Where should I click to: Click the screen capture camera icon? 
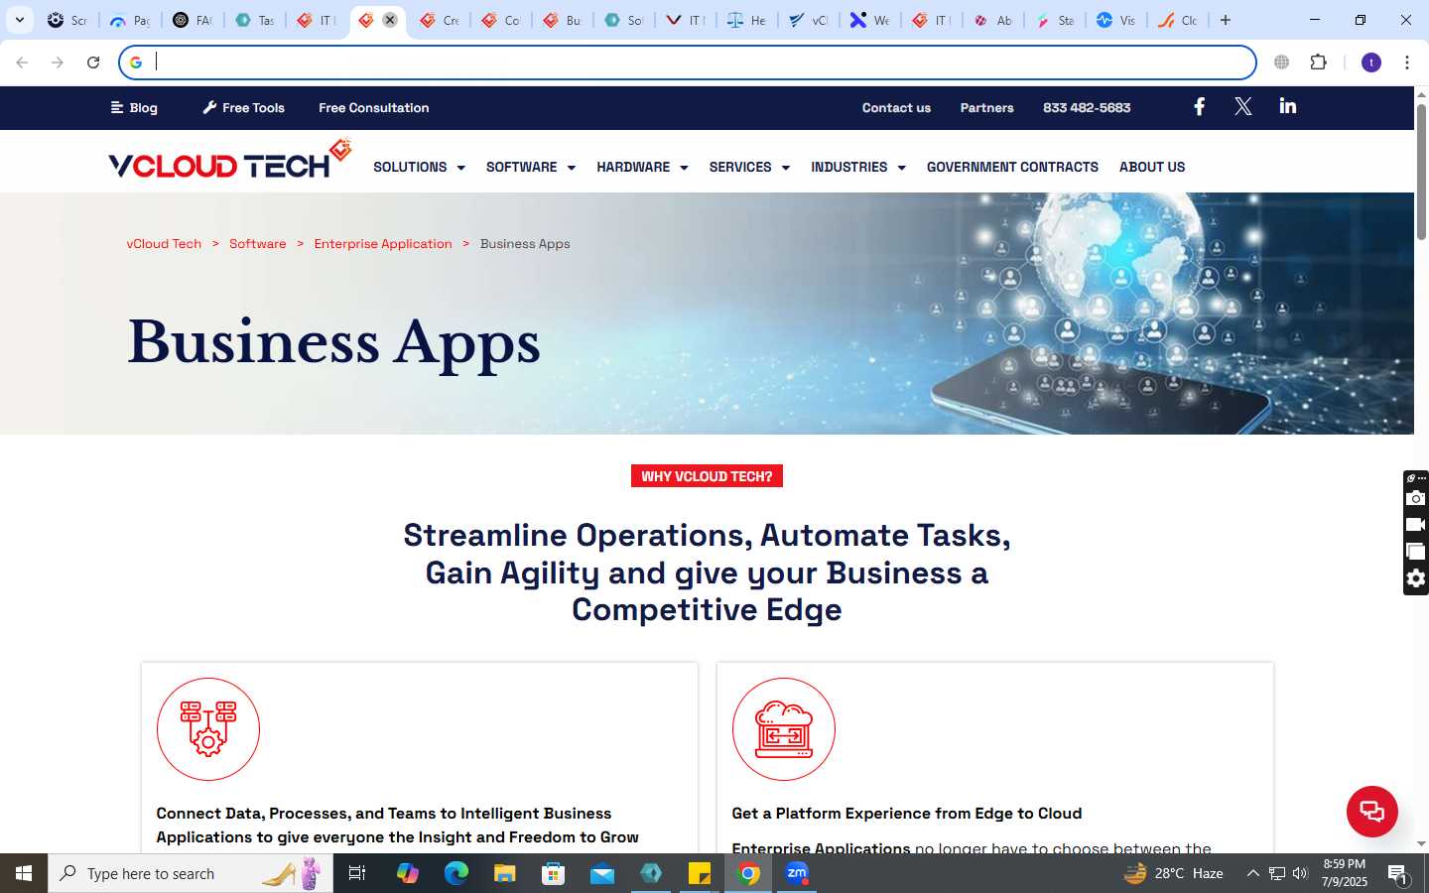pos(1416,498)
